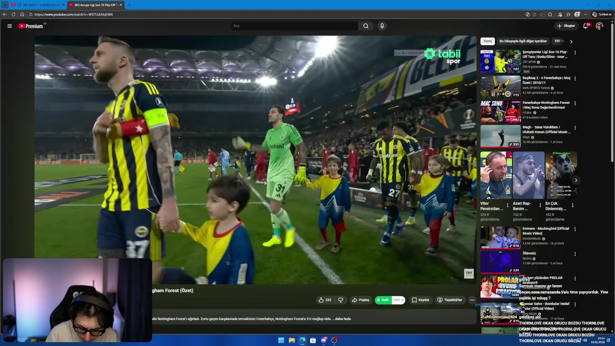Dislike the video
Viewport: 615px width, 346px height.
coord(341,300)
